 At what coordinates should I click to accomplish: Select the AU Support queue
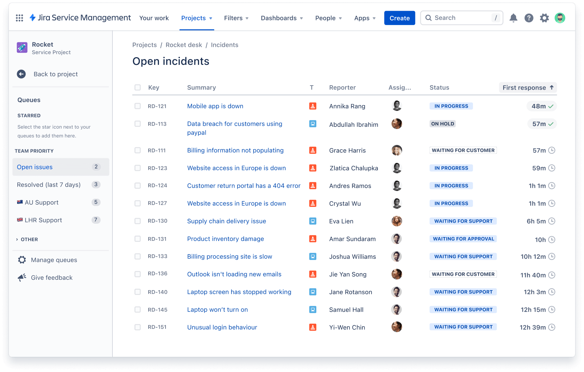[41, 202]
